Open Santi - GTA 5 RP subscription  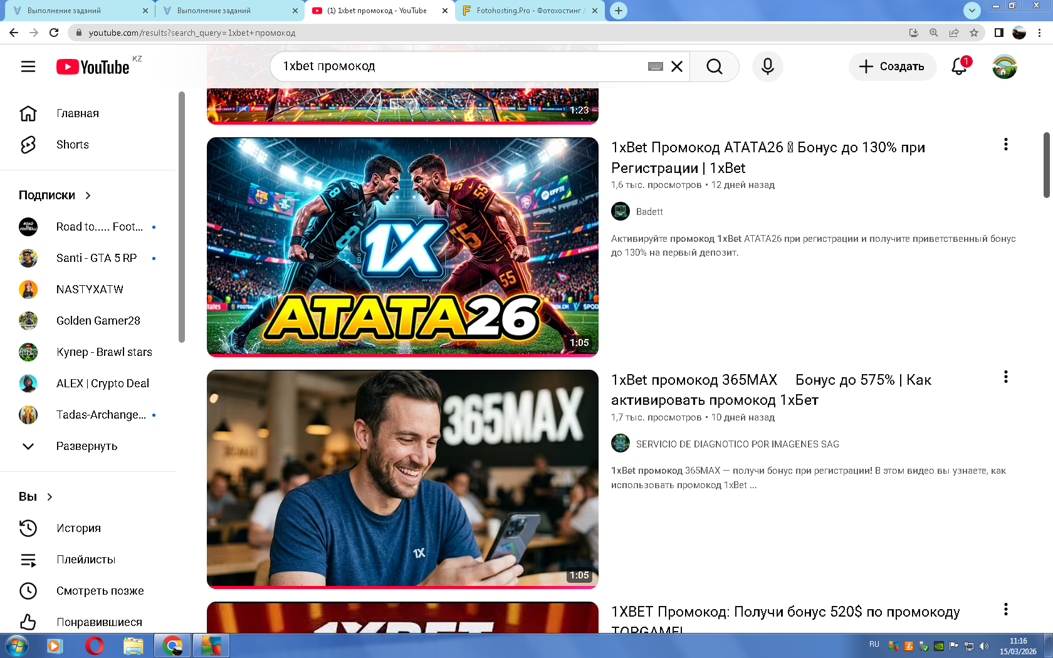point(88,258)
